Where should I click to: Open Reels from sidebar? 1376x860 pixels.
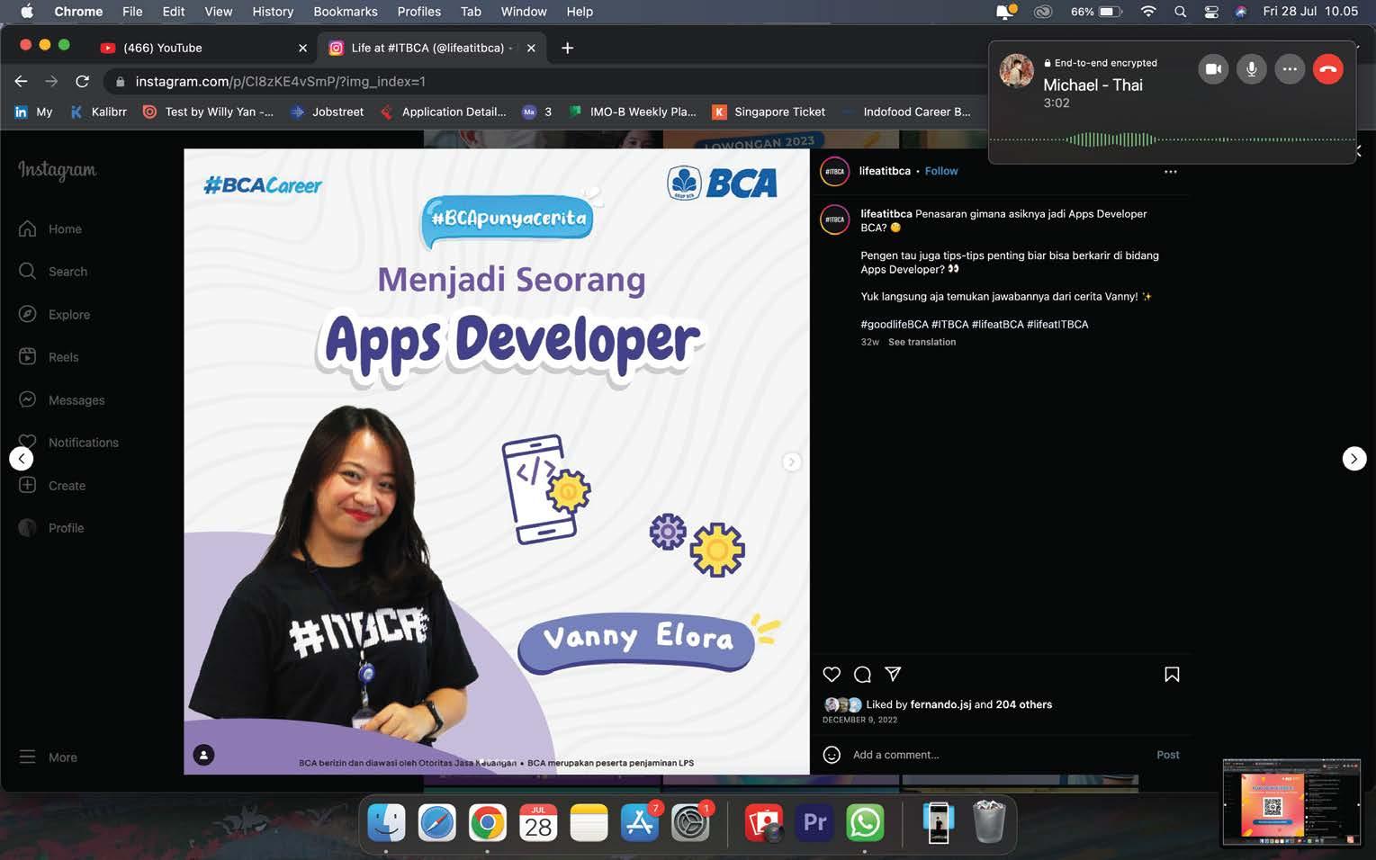pos(49,357)
